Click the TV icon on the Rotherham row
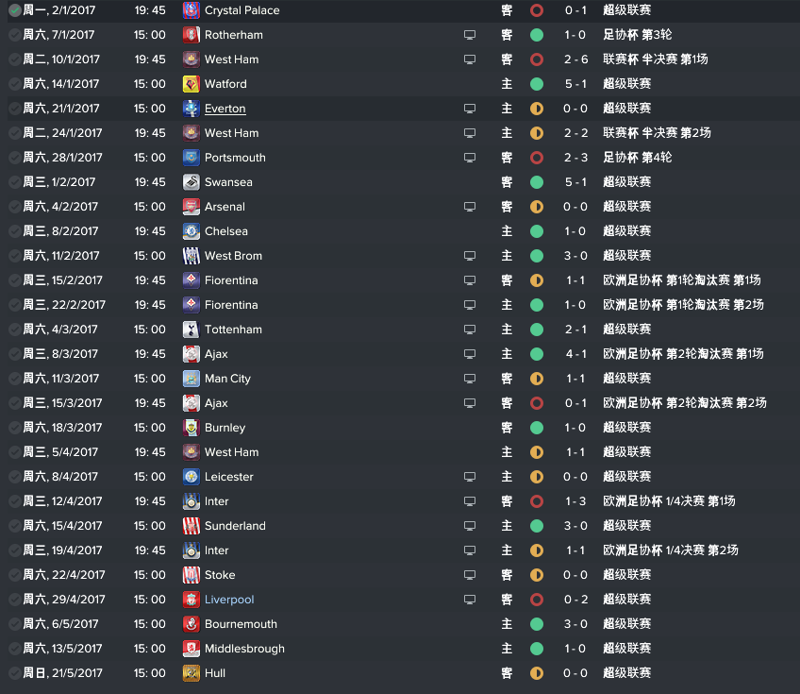 pos(470,35)
